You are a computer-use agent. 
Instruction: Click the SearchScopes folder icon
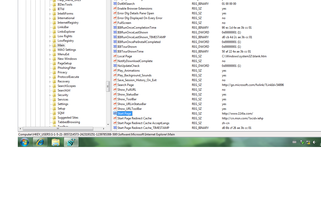coord(54,86)
